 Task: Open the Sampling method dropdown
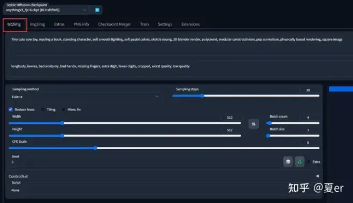pos(85,97)
